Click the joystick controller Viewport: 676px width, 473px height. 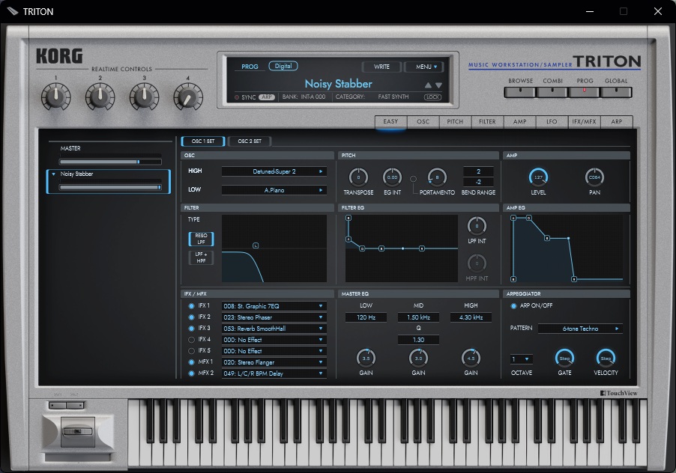pos(78,432)
